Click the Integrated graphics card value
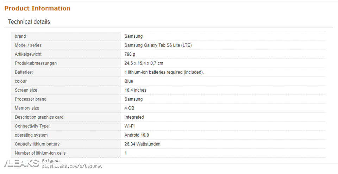Viewport: 338px width, 174px height. point(134,117)
